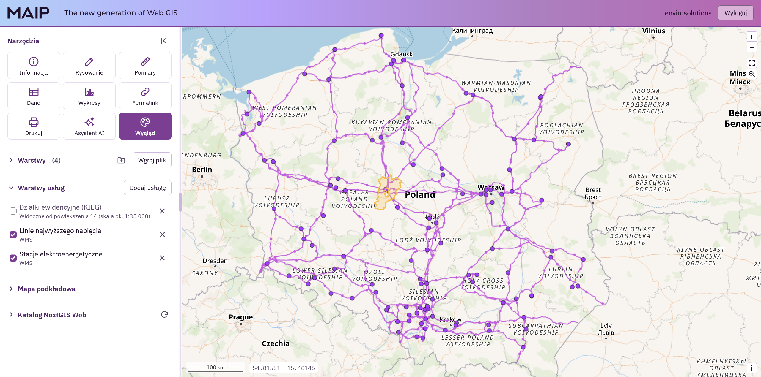Viewport: 761px width, 377px height.
Task: Open the Drukuj print tool
Action: click(34, 126)
